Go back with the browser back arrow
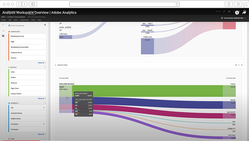 pos(19,4)
